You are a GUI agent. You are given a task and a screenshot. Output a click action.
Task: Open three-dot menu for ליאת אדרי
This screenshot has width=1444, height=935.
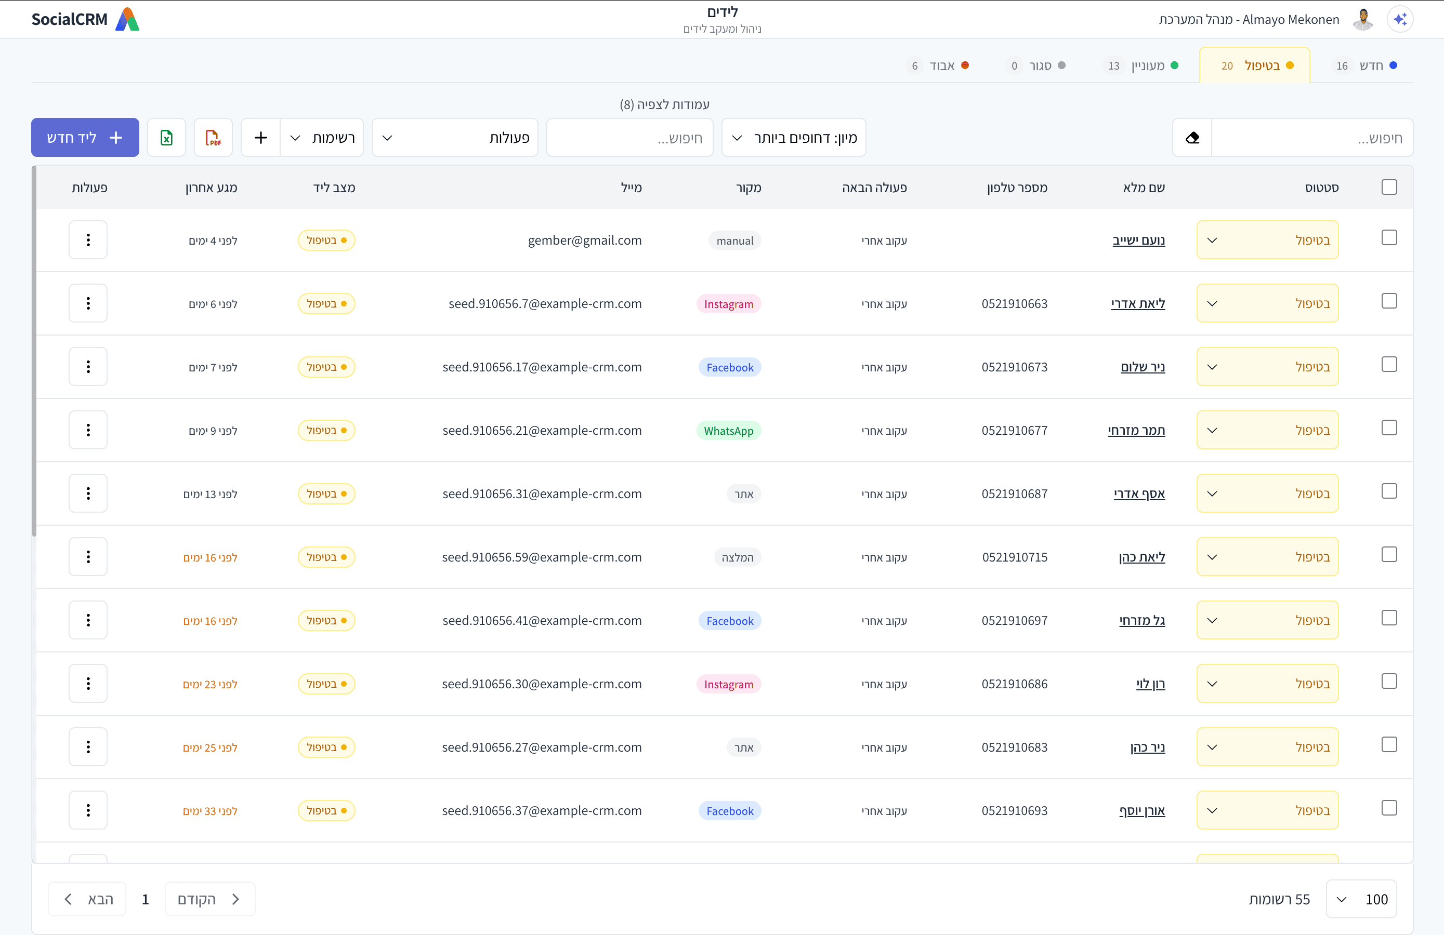(x=88, y=303)
